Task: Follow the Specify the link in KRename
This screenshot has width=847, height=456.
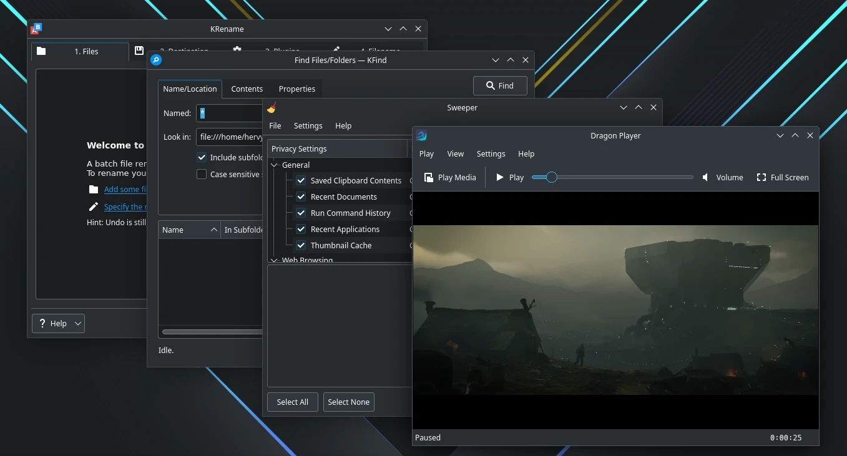Action: [x=125, y=206]
